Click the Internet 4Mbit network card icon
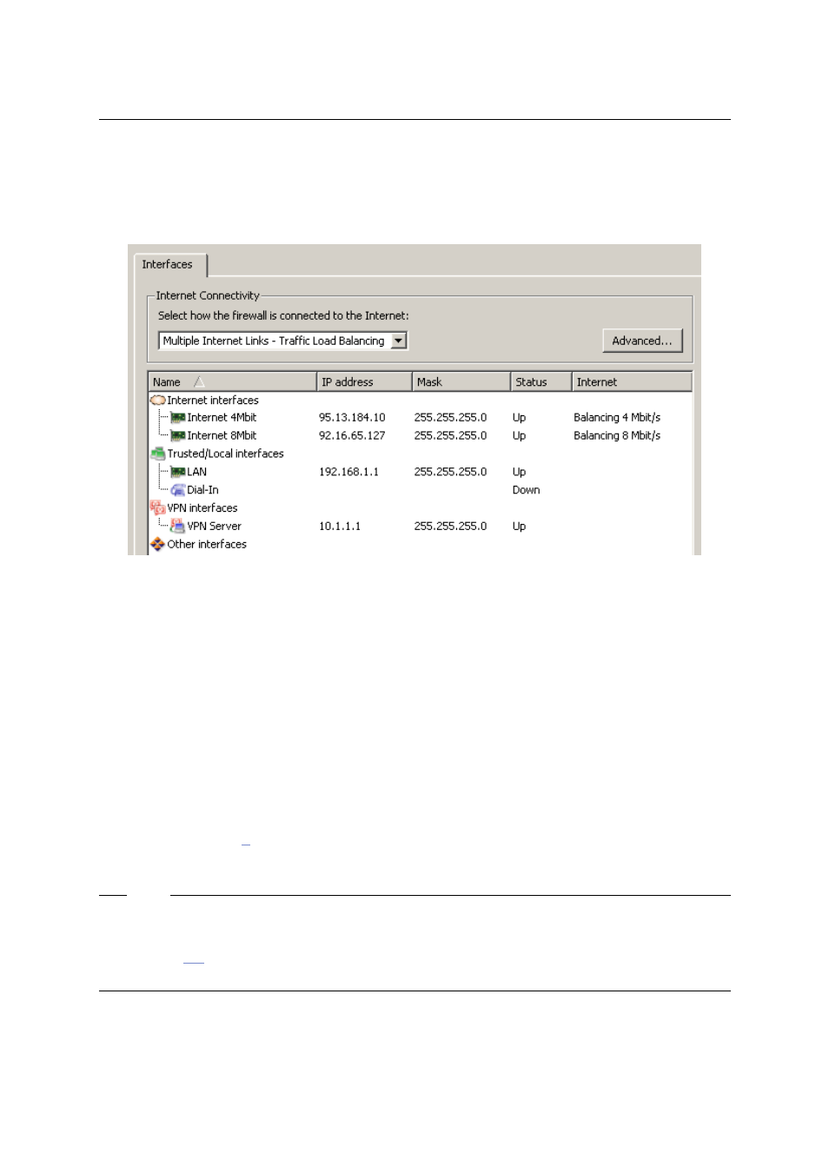Image resolution: width=829 pixels, height=1173 pixels. tap(178, 418)
